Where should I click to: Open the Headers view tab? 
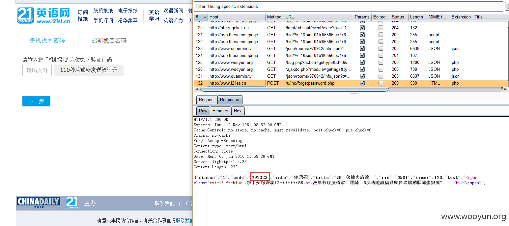tap(220, 111)
